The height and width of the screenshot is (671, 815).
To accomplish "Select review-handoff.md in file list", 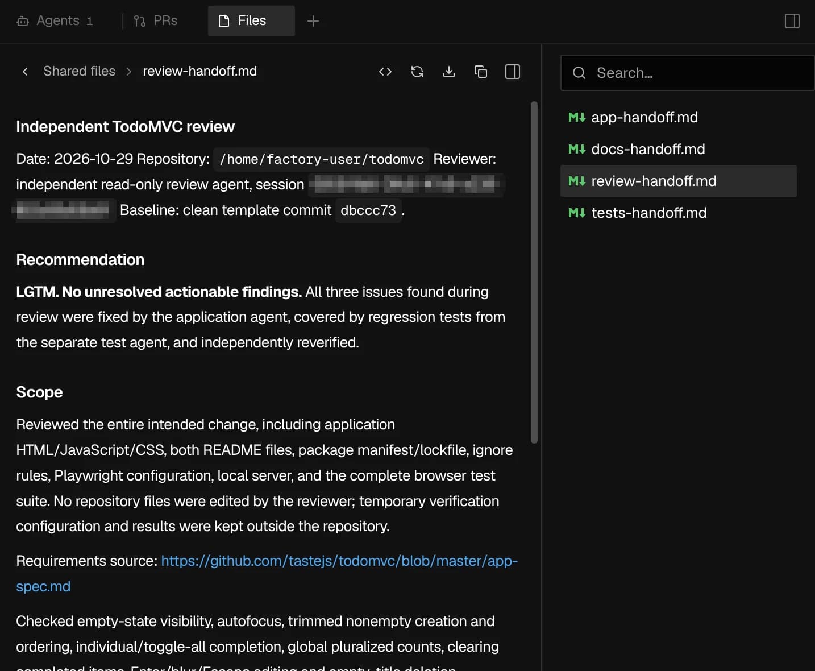I will (679, 181).
